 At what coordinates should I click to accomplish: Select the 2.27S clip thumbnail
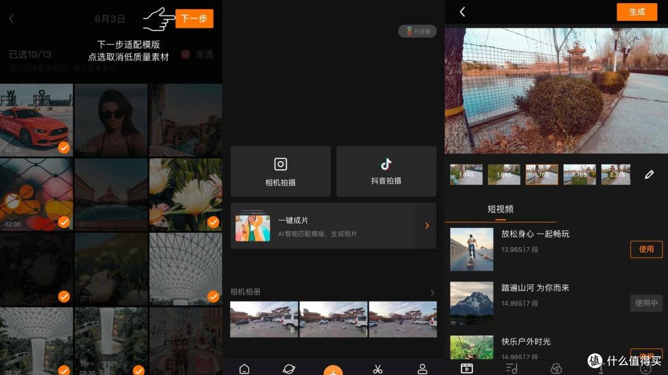pos(615,174)
